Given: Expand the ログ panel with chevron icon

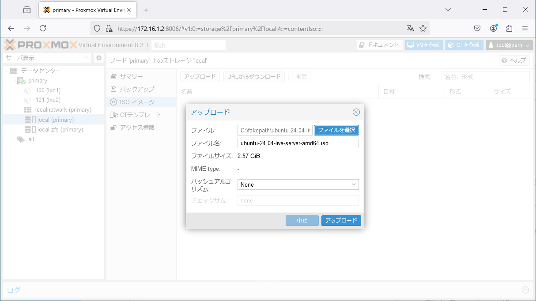Looking at the screenshot, I should pos(525,290).
